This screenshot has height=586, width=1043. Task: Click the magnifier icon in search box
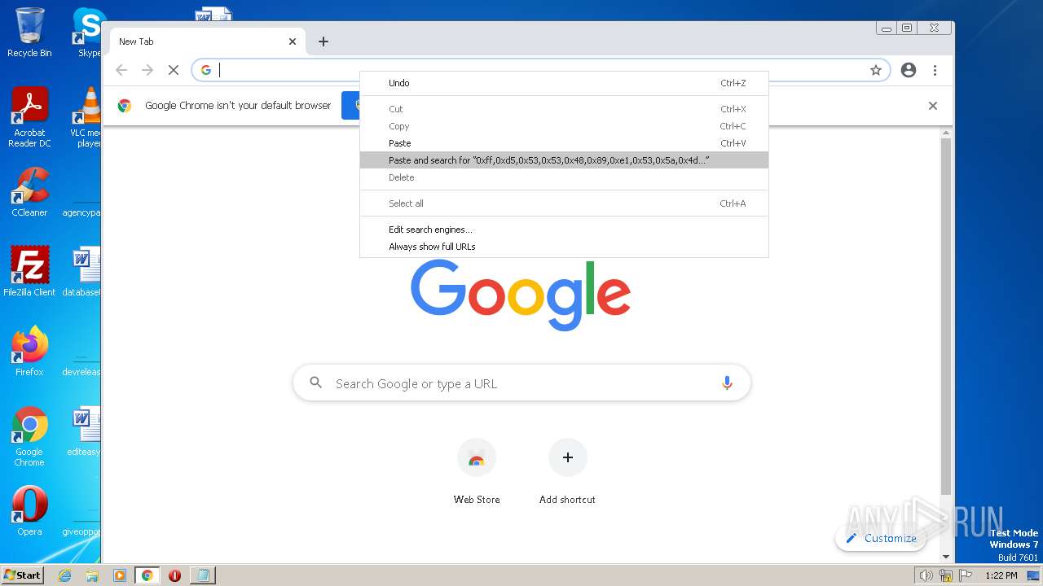pos(316,383)
